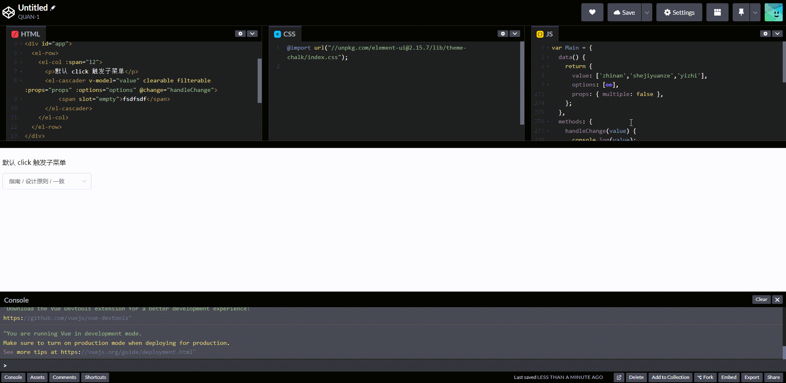Share this pen
This screenshot has height=383, width=786.
pyautogui.click(x=774, y=377)
